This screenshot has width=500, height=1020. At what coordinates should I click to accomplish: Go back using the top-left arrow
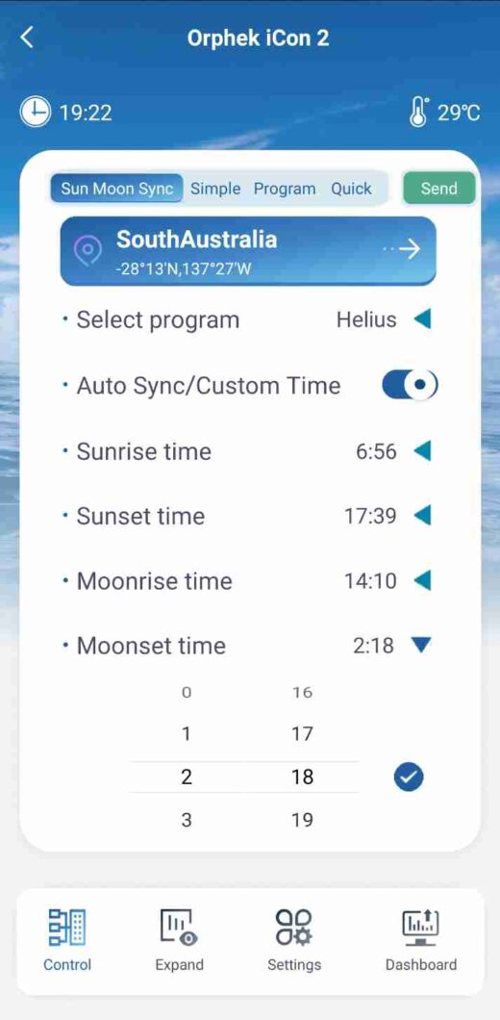(27, 38)
